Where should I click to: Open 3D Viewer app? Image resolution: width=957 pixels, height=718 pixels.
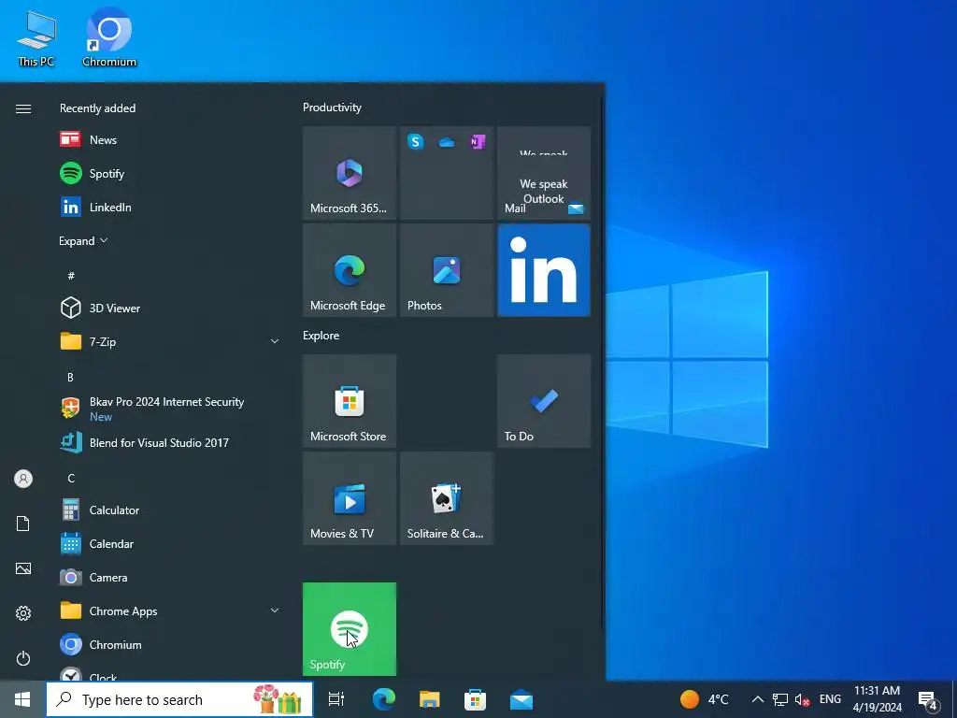(x=170, y=309)
